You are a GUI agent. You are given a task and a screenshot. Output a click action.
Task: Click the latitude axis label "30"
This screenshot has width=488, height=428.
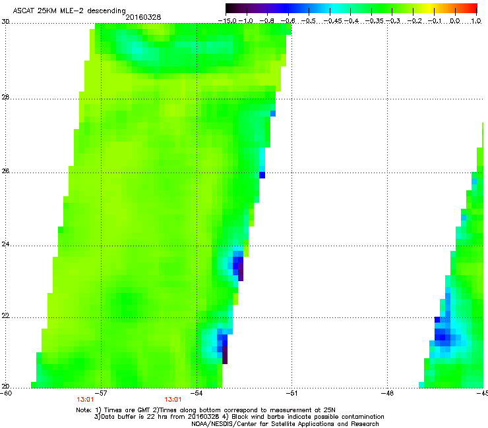(5, 22)
